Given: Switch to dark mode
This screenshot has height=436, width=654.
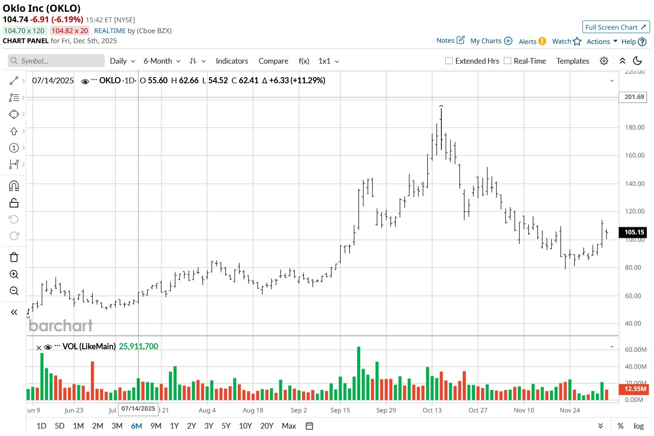Looking at the screenshot, I should 638,61.
